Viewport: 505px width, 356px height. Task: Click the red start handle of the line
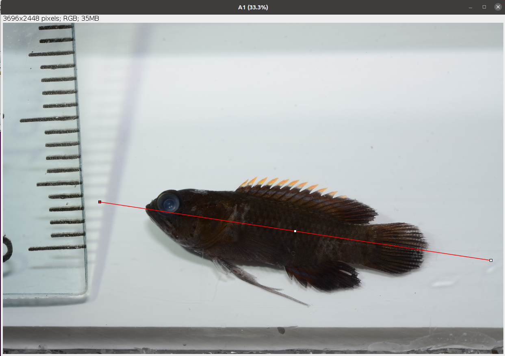(100, 202)
